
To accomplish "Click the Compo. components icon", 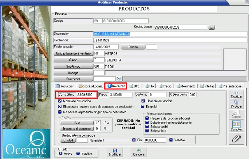I will pos(236,113).
